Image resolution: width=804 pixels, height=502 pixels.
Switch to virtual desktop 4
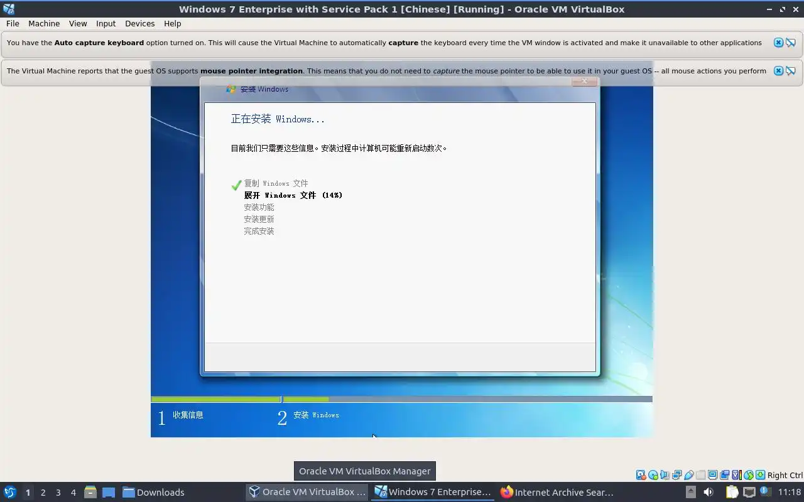point(73,493)
